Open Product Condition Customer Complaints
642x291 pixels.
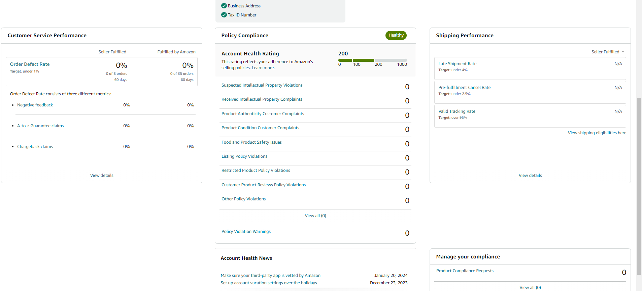(x=260, y=128)
